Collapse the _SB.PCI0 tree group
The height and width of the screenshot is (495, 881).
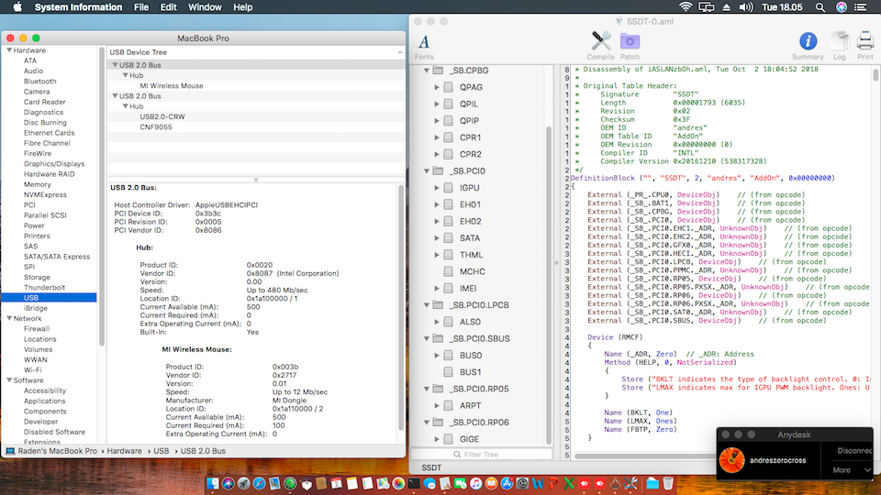pos(426,170)
